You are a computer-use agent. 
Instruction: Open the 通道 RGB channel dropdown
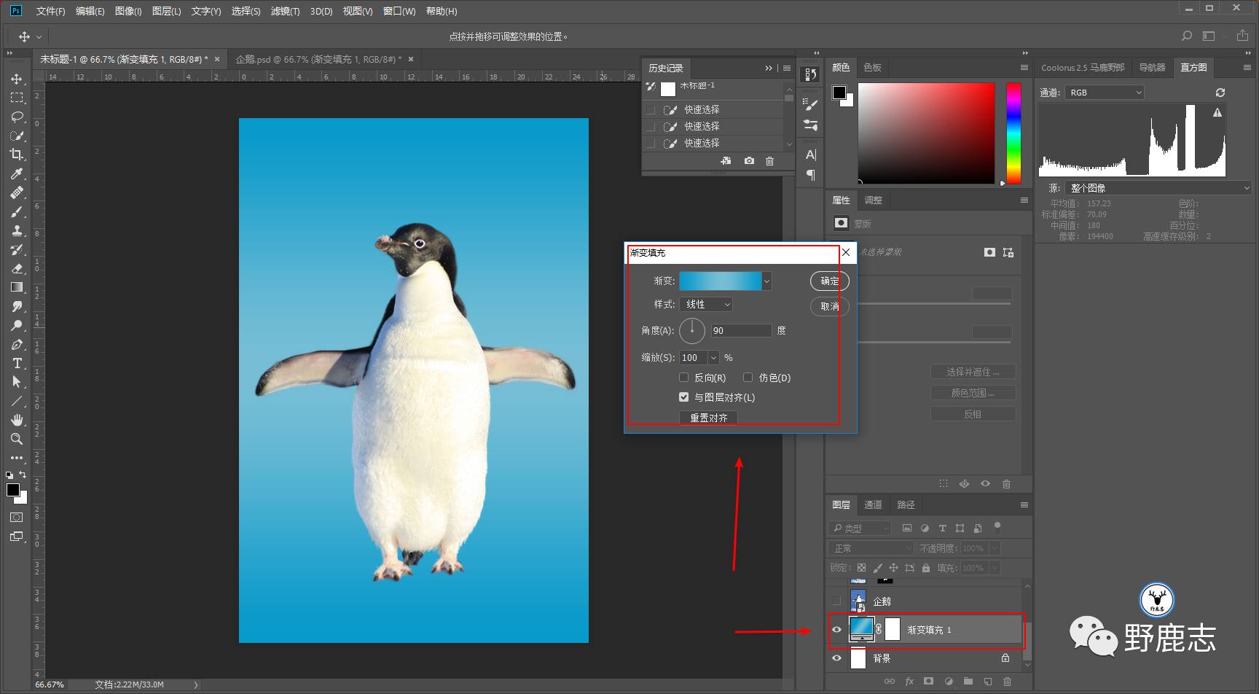click(1104, 93)
